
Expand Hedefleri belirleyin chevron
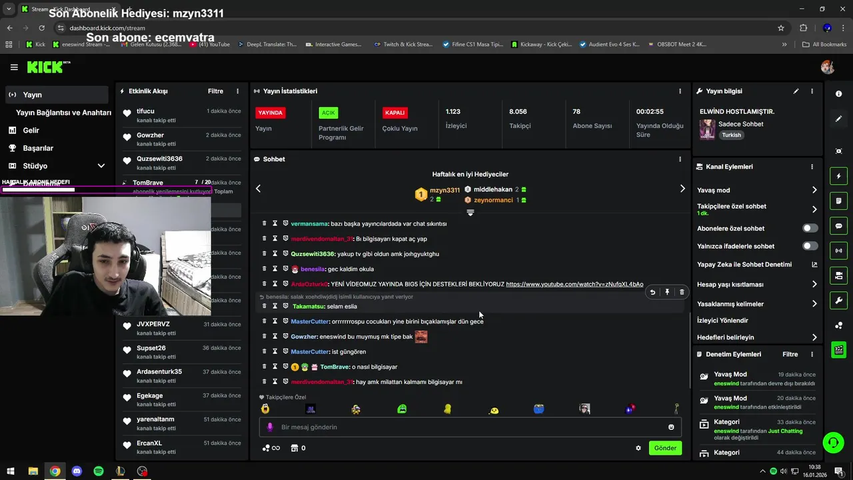814,337
